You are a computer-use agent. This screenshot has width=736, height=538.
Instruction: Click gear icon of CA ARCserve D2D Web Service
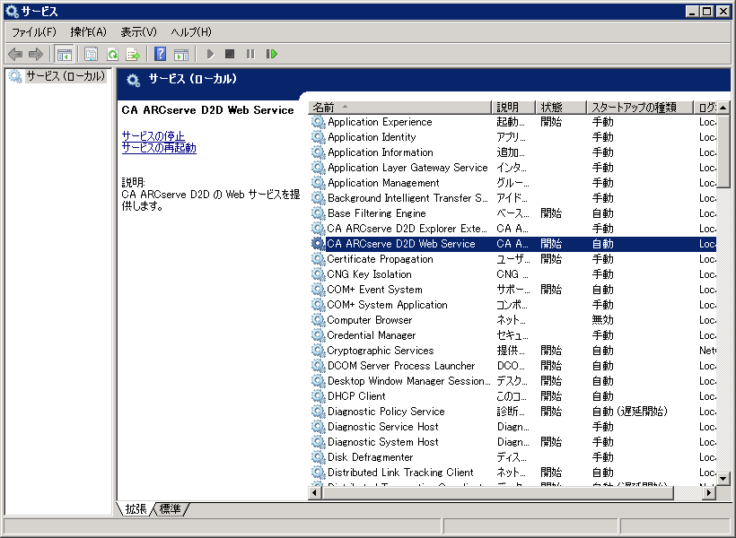tap(318, 244)
